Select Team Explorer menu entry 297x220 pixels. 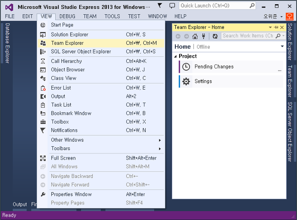[x=101, y=43]
